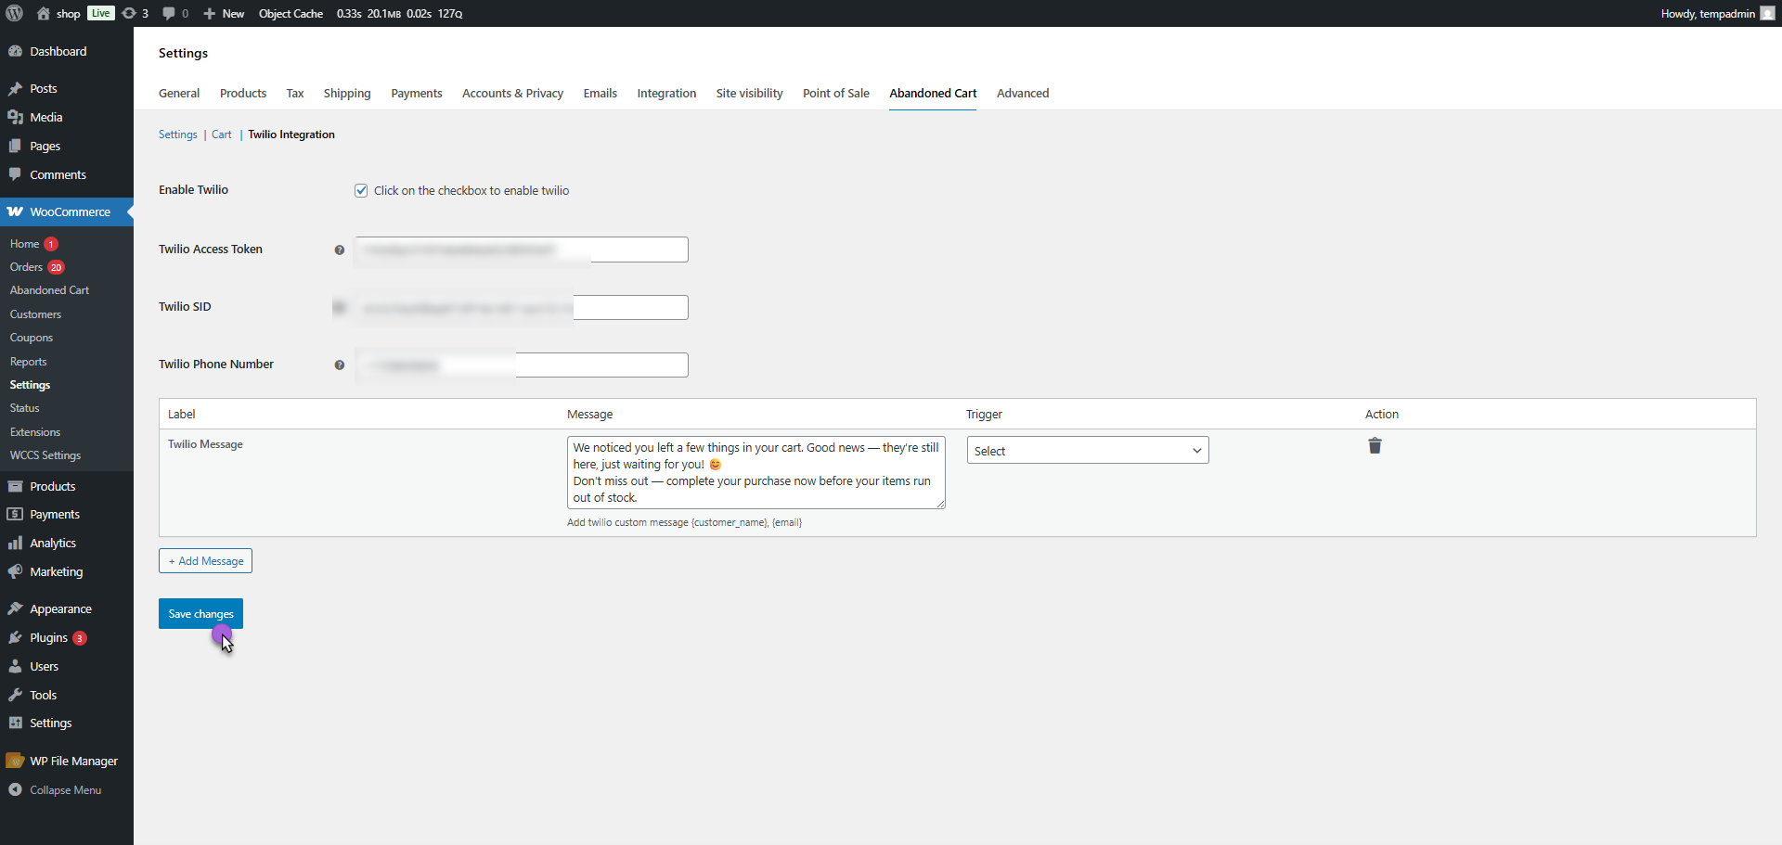Open the Customers submenu item
This screenshot has width=1782, height=845.
pos(35,314)
